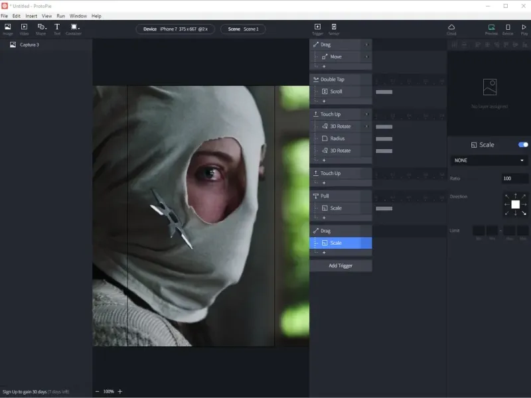The height and width of the screenshot is (398, 531).
Task: Open the Insert menu
Action: [31, 16]
